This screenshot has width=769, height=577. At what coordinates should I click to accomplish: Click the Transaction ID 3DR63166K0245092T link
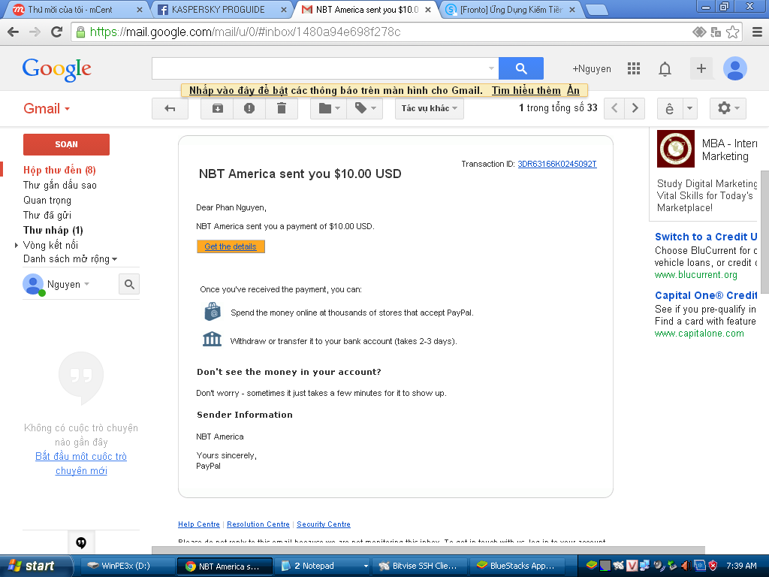click(557, 164)
